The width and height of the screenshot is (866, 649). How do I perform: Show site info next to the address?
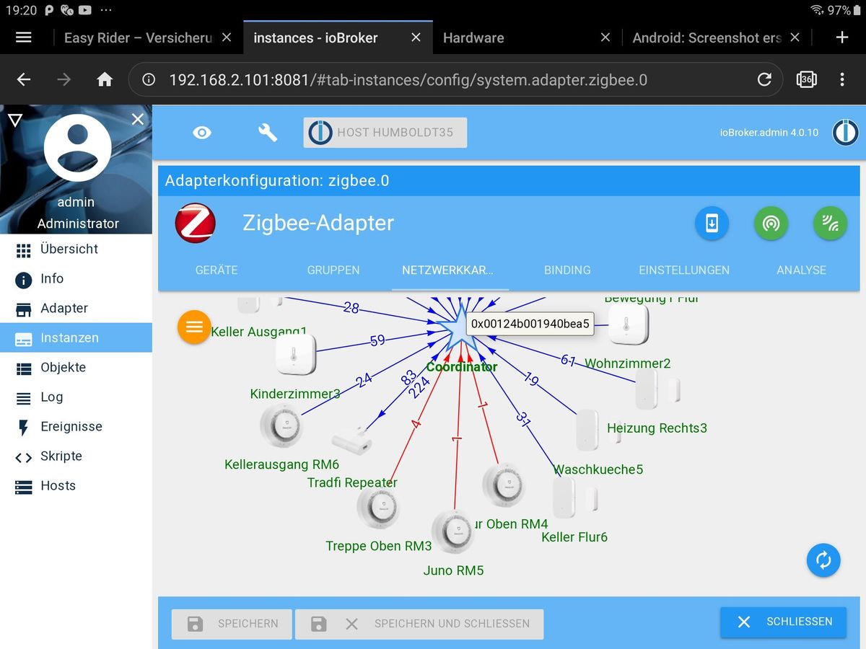(149, 79)
